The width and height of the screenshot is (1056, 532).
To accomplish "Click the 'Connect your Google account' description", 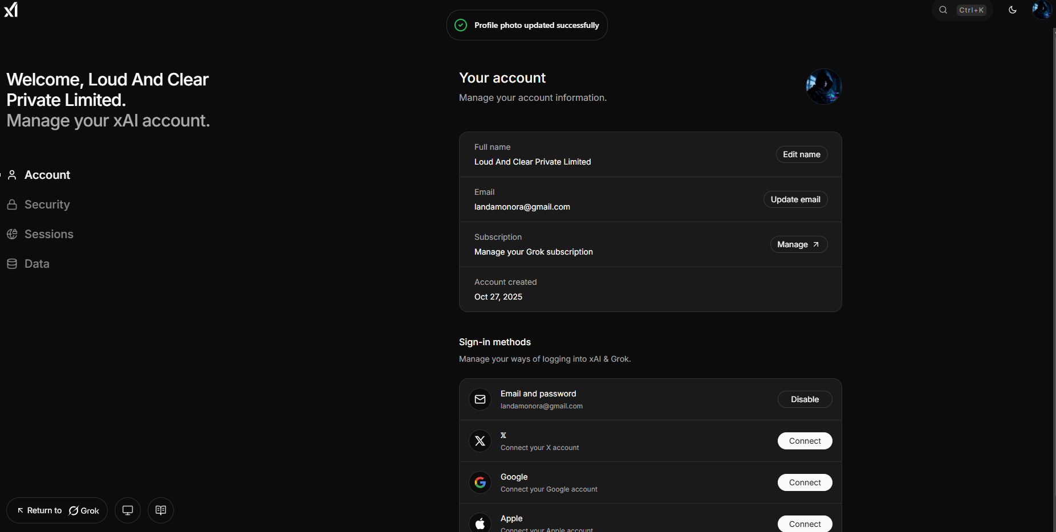I will tap(549, 489).
